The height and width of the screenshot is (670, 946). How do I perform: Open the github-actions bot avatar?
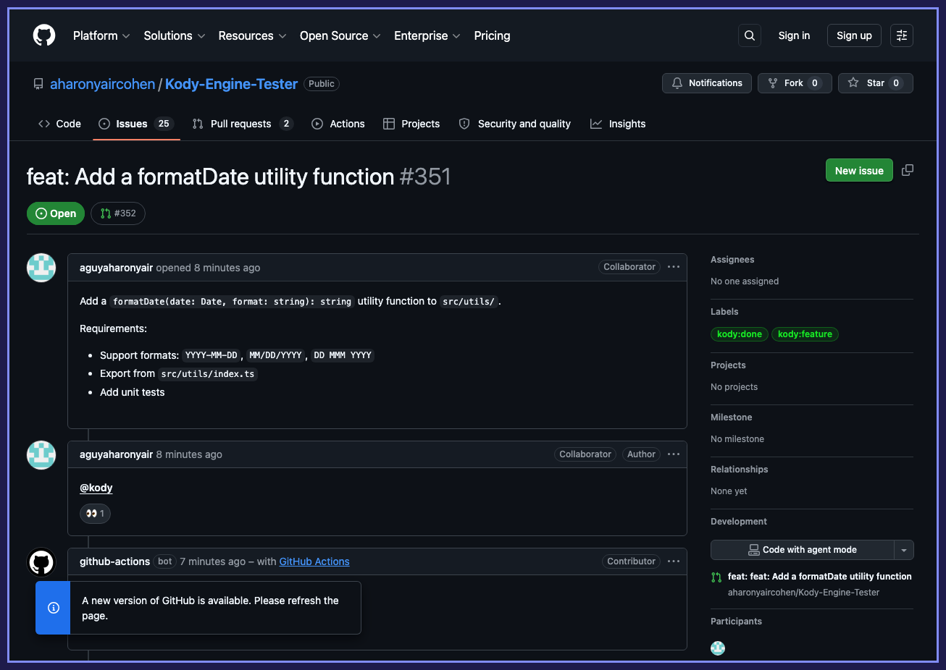point(41,562)
